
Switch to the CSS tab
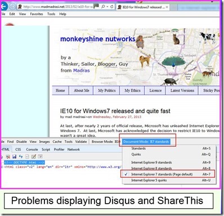pyautogui.click(x=18, y=150)
